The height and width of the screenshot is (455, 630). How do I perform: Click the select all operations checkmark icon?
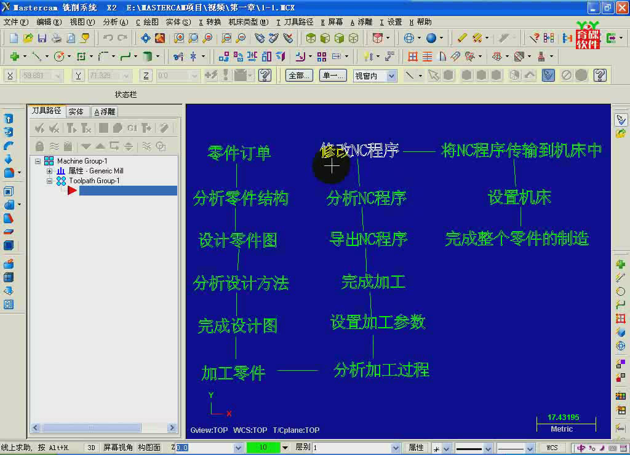click(x=39, y=128)
